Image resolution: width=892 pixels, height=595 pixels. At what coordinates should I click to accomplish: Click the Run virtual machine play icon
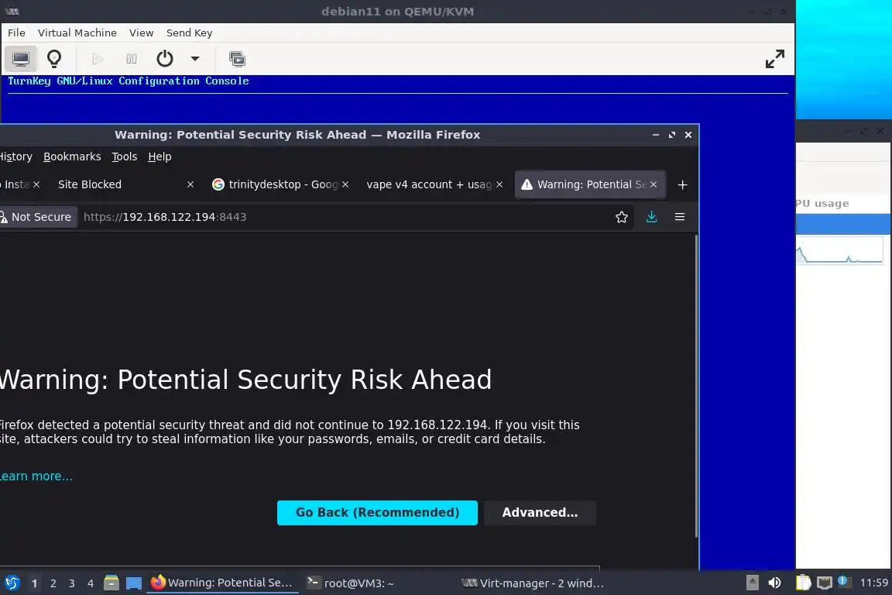coord(98,59)
